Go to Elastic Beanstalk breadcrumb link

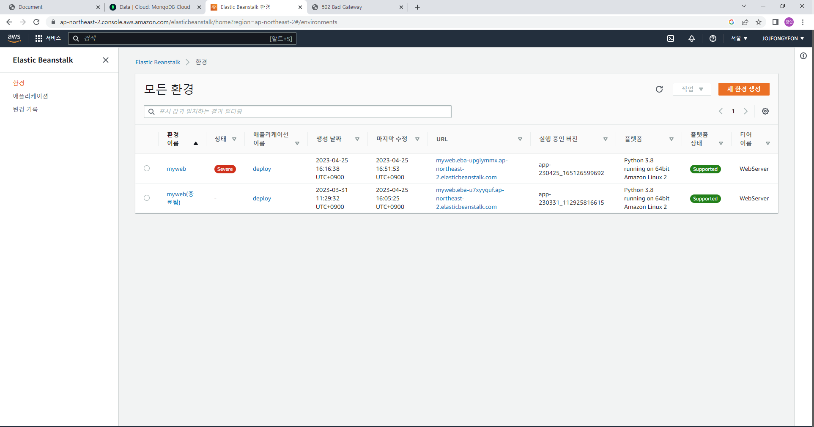point(158,62)
